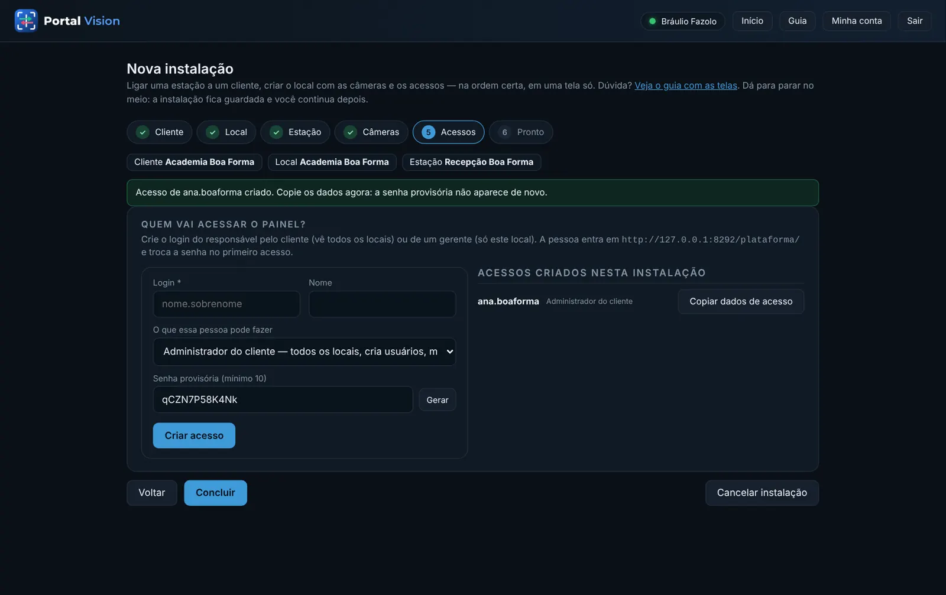Go to the Cliente step
Image resolution: width=946 pixels, height=595 pixels.
coord(160,132)
